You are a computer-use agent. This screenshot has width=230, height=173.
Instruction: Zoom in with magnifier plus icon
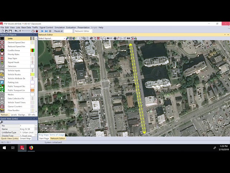[x=101, y=38]
